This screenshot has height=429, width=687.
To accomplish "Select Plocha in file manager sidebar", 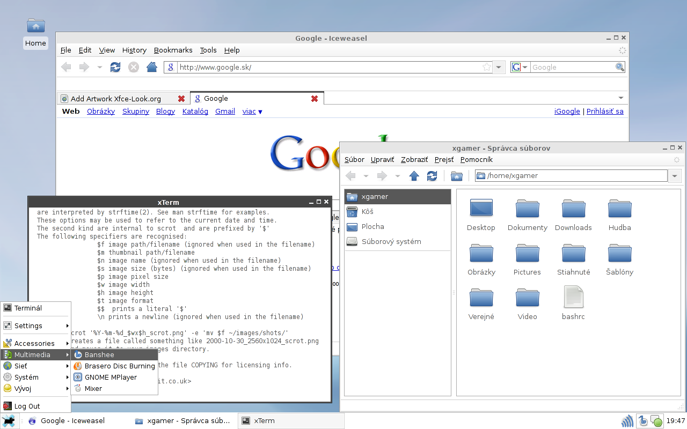I will [x=397, y=227].
